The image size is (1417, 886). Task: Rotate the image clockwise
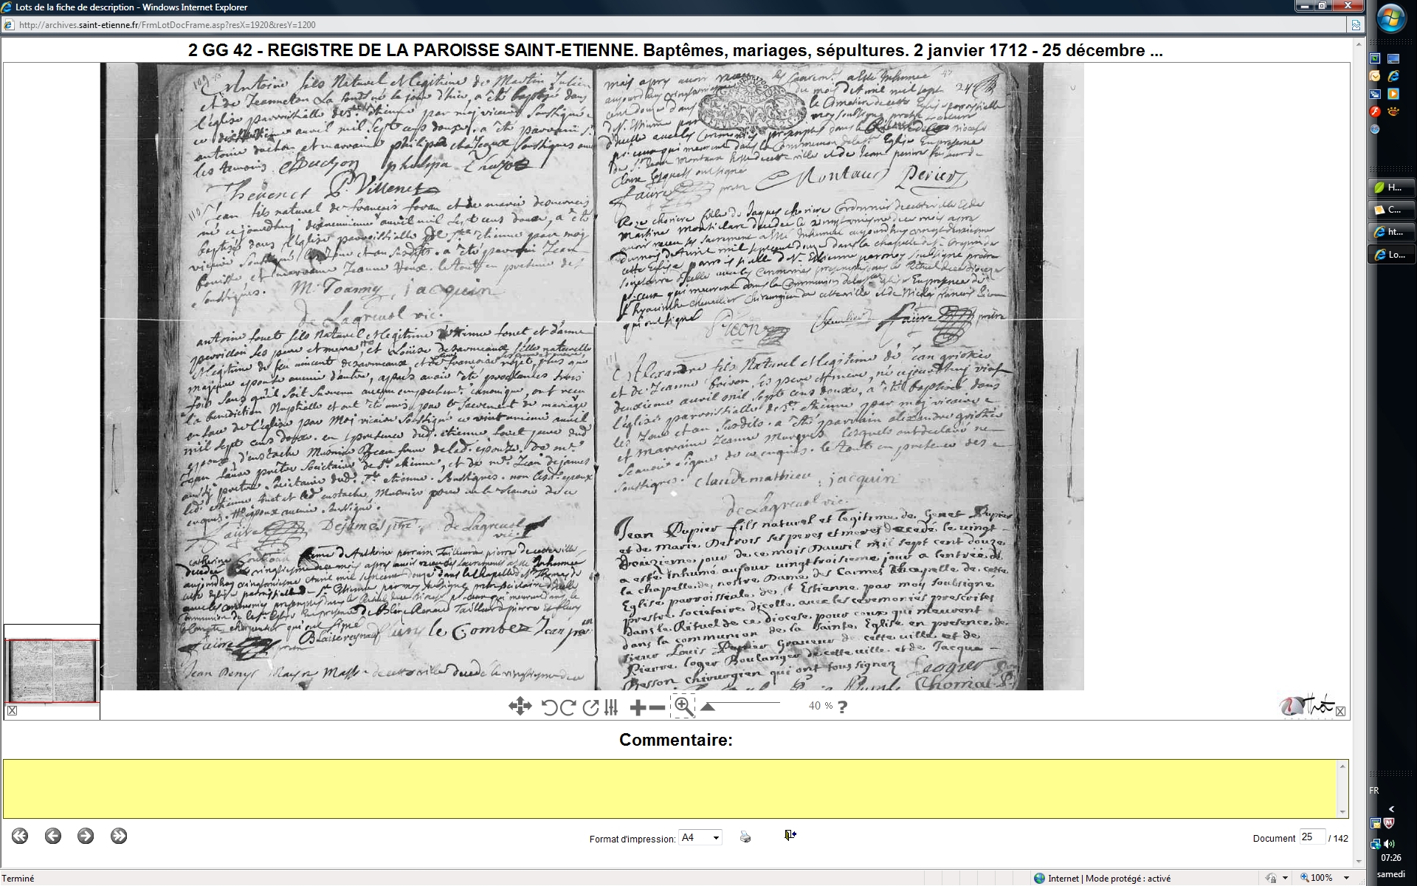[x=568, y=707]
